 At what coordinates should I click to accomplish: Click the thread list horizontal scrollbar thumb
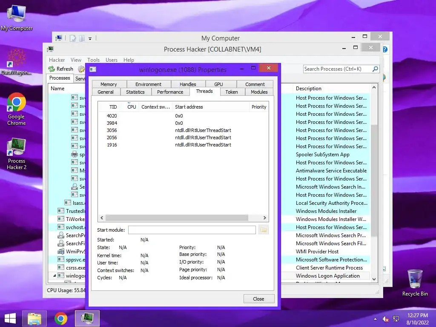click(177, 218)
